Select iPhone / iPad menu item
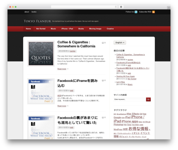This screenshot has height=150, width=178. pyautogui.click(x=67, y=29)
